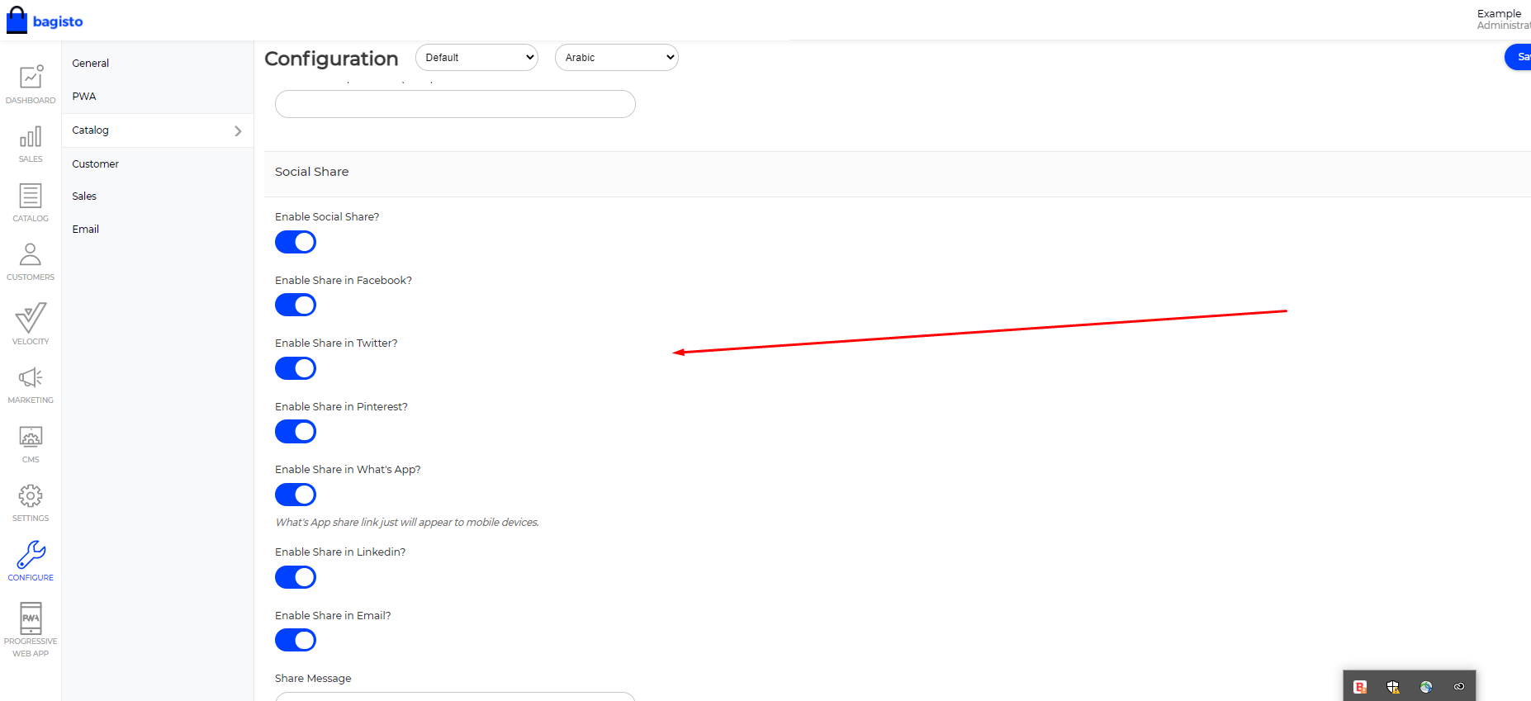The image size is (1531, 701).
Task: Open the Arabic locale dropdown
Action: (x=616, y=57)
